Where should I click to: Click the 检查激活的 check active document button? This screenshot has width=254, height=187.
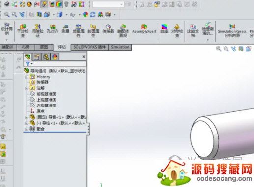[208, 29]
